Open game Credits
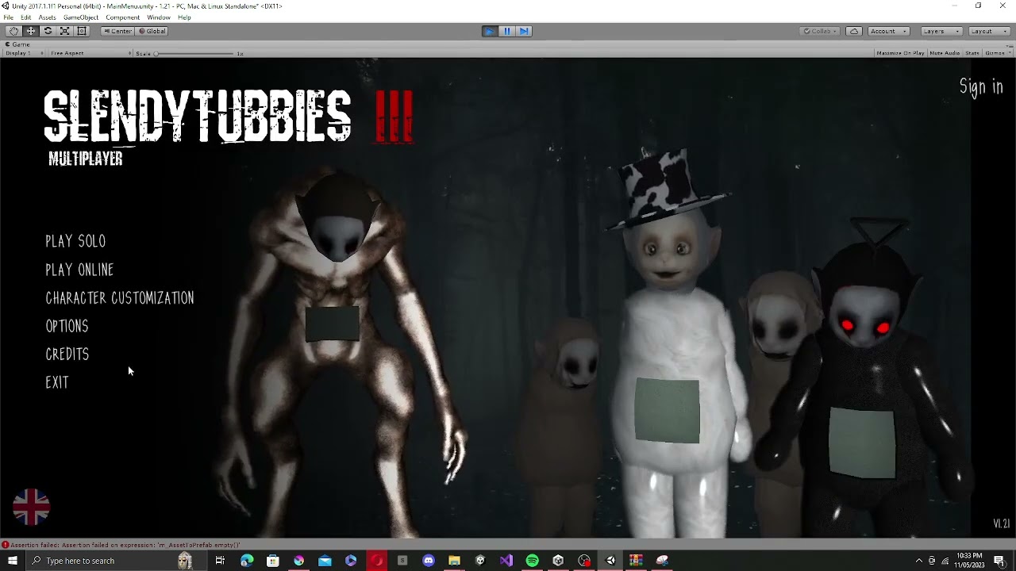This screenshot has height=571, width=1016. coord(67,354)
